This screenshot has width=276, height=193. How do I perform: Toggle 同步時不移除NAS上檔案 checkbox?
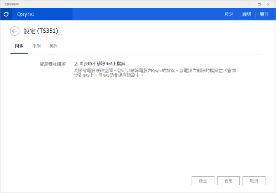pyautogui.click(x=76, y=64)
